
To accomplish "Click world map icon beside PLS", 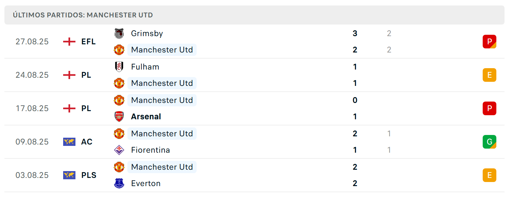I will [69, 175].
